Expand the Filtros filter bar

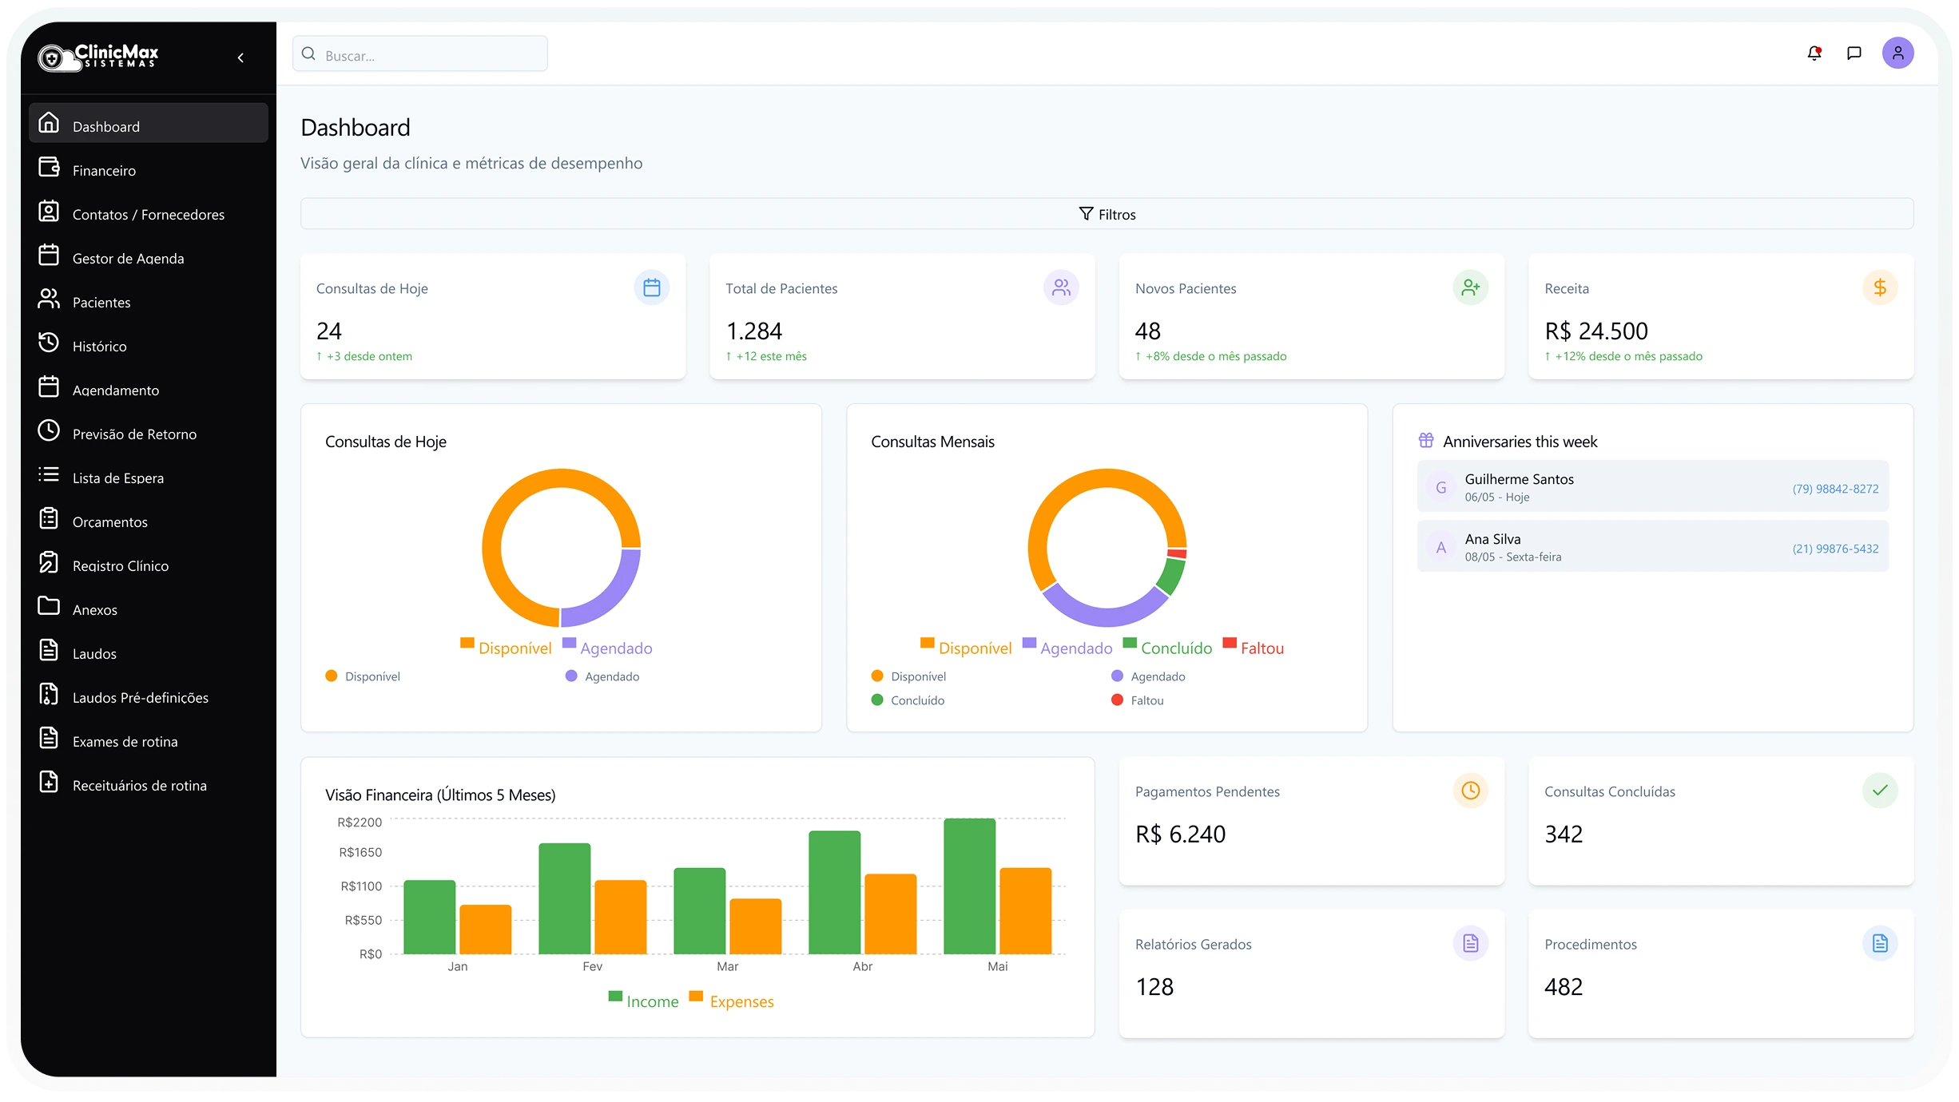(x=1107, y=214)
